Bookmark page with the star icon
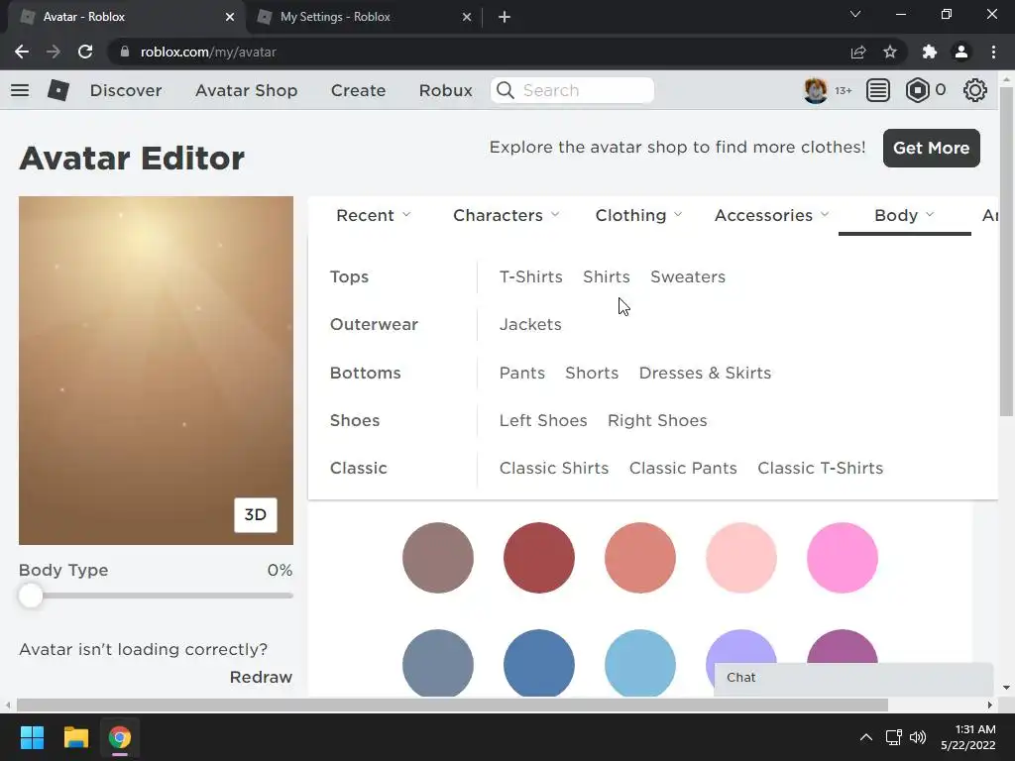Screen dimensions: 1015x761 click(890, 52)
